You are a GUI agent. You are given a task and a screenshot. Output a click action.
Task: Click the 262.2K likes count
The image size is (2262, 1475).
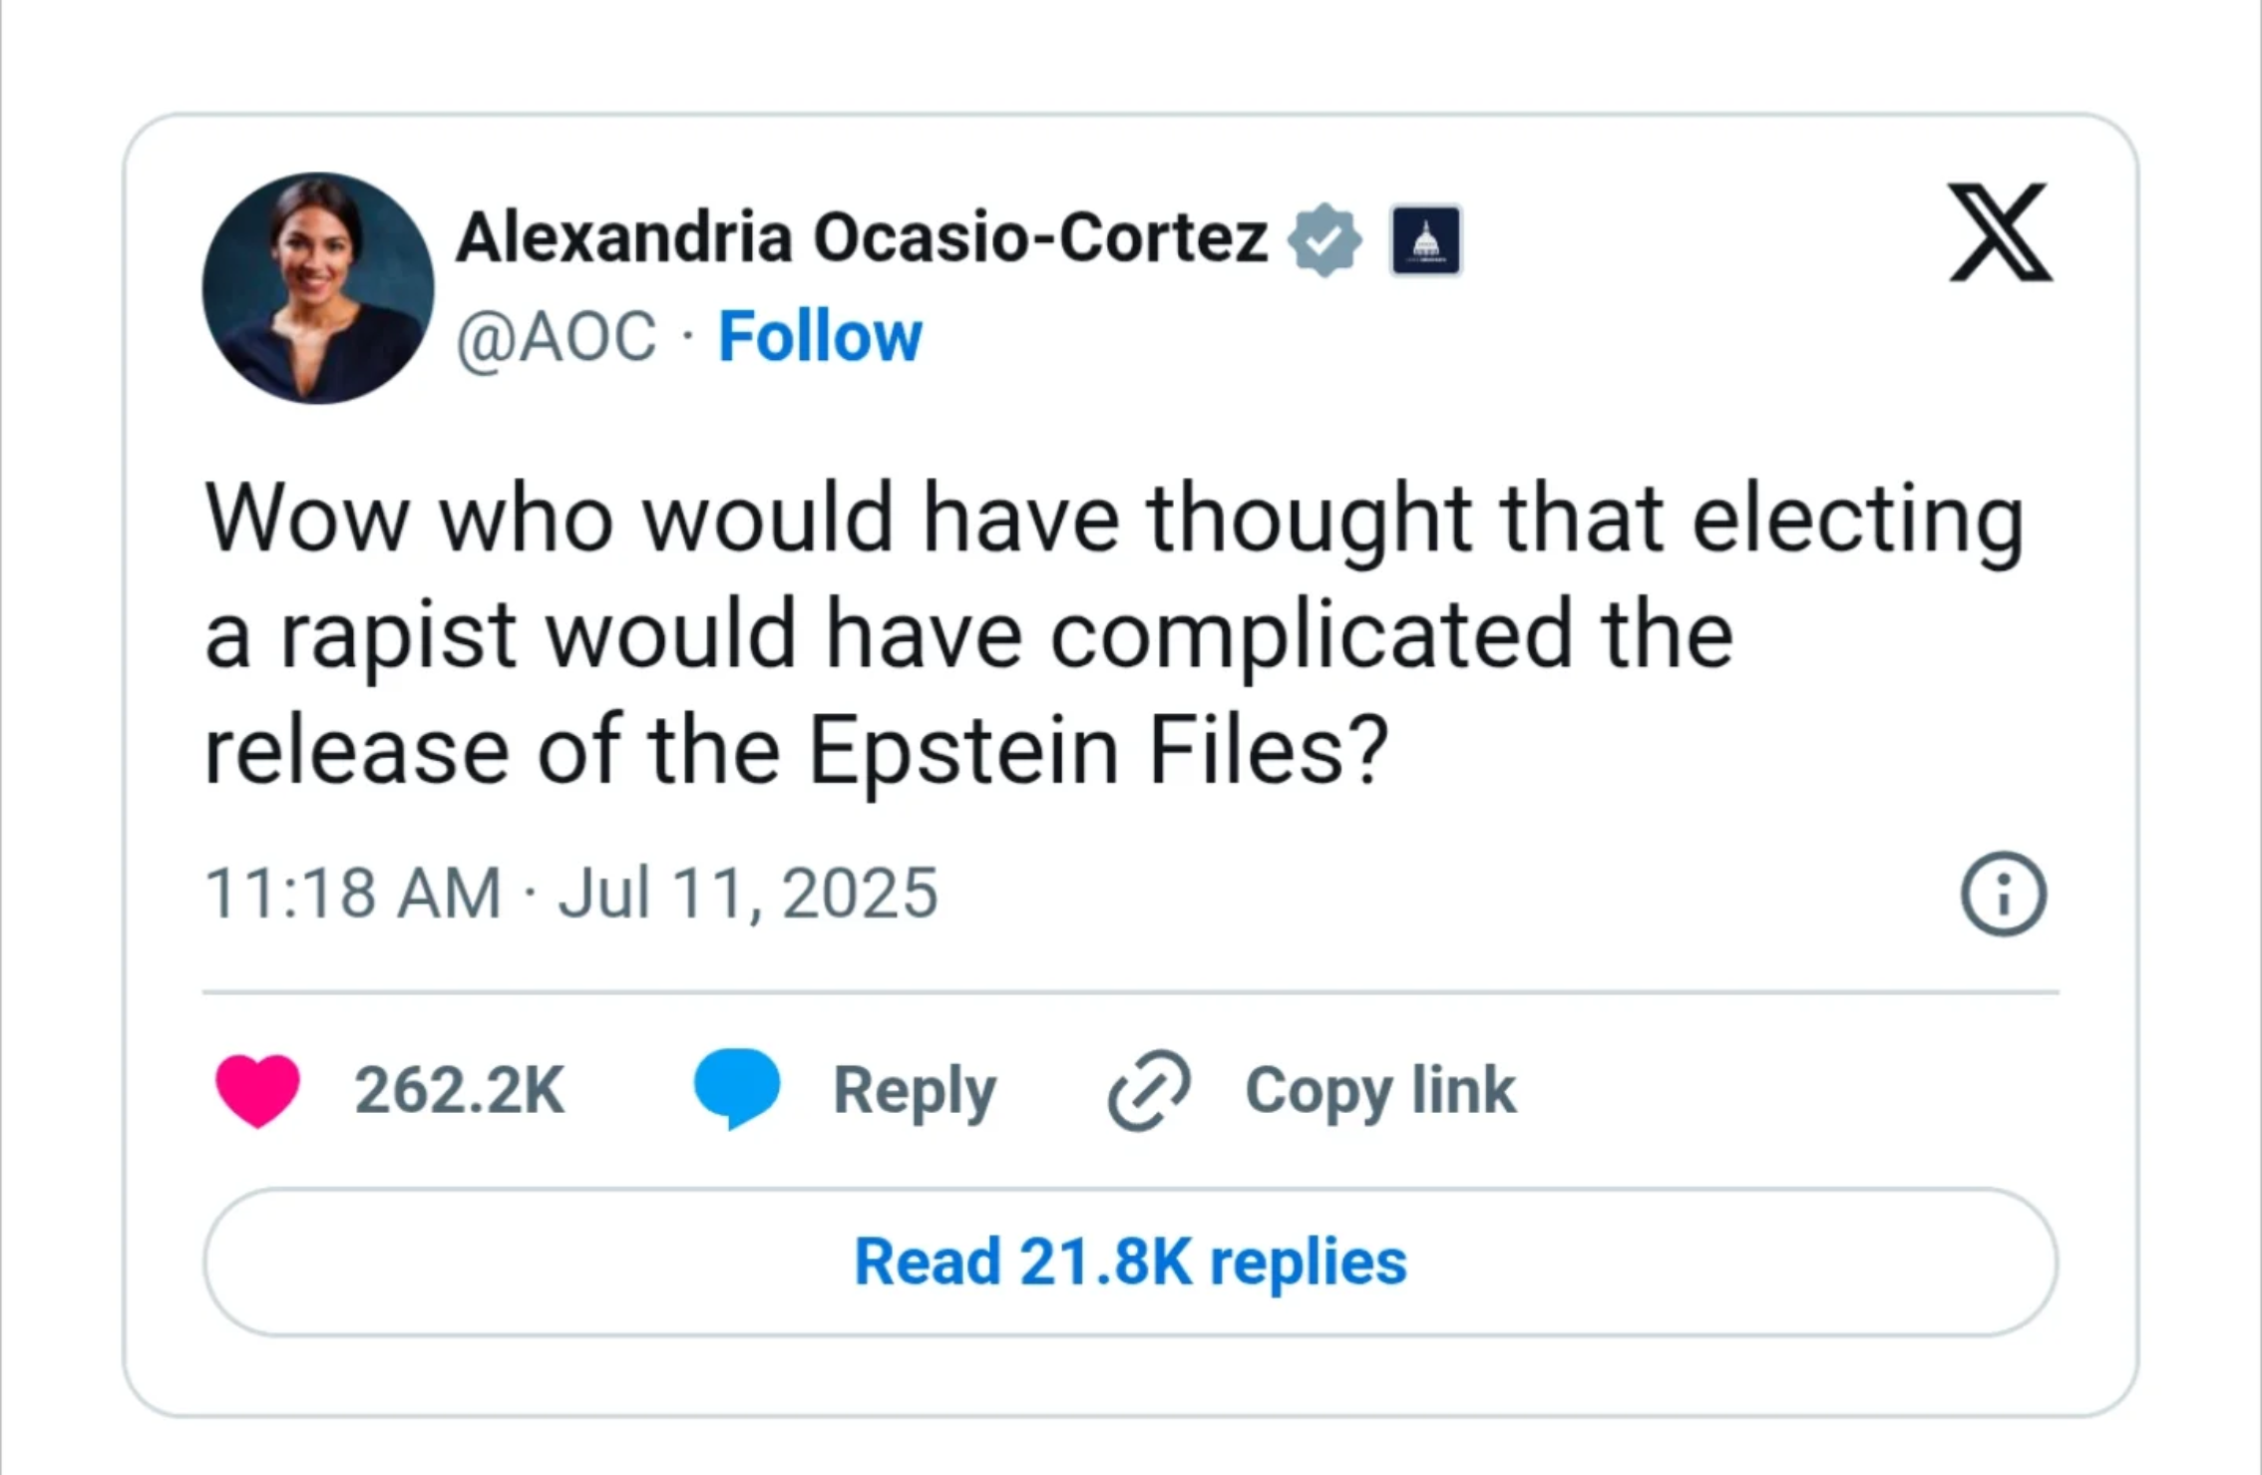coord(460,1090)
